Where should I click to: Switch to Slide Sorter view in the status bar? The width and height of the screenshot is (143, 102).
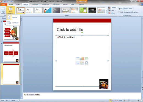(113, 100)
